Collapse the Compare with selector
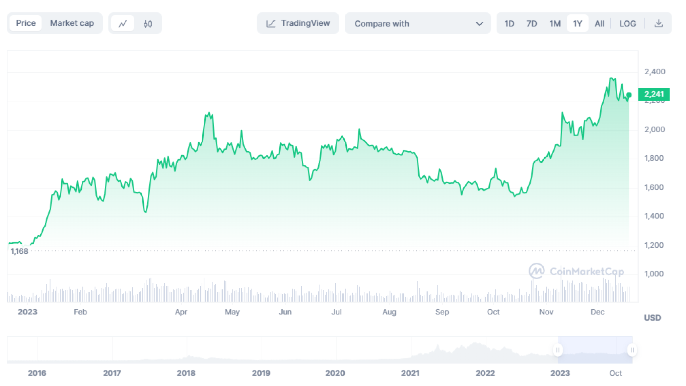686x386 pixels. pos(480,23)
